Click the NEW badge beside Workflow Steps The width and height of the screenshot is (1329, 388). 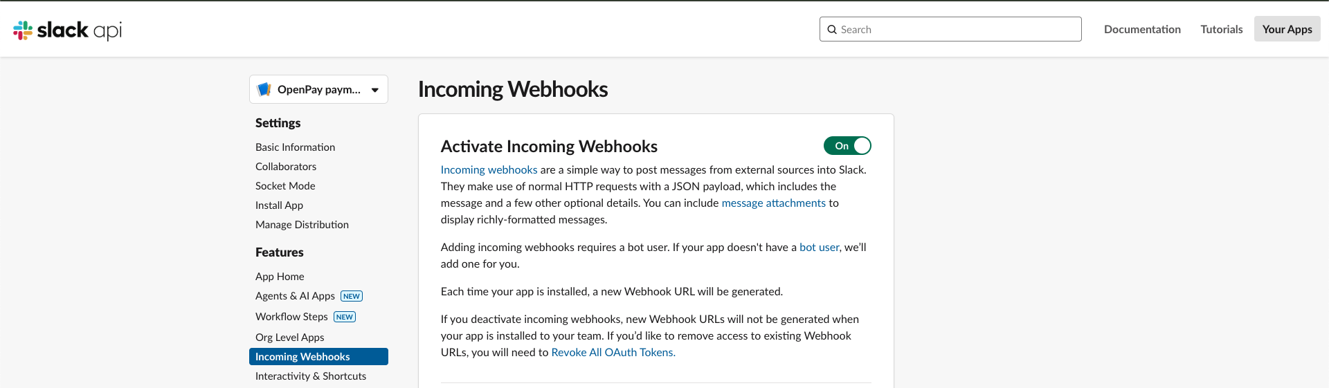[x=345, y=317]
